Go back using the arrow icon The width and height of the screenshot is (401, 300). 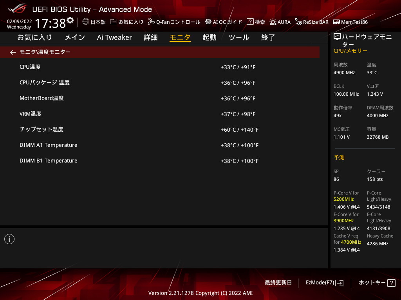(x=13, y=52)
